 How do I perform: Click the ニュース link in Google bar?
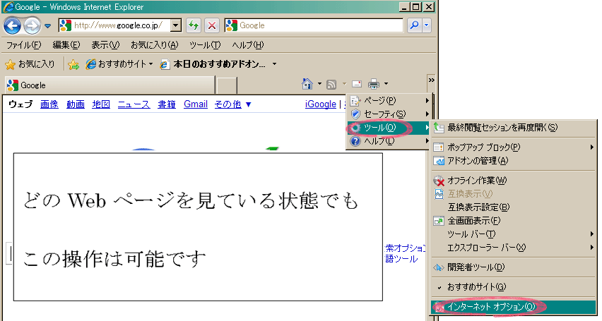(134, 104)
